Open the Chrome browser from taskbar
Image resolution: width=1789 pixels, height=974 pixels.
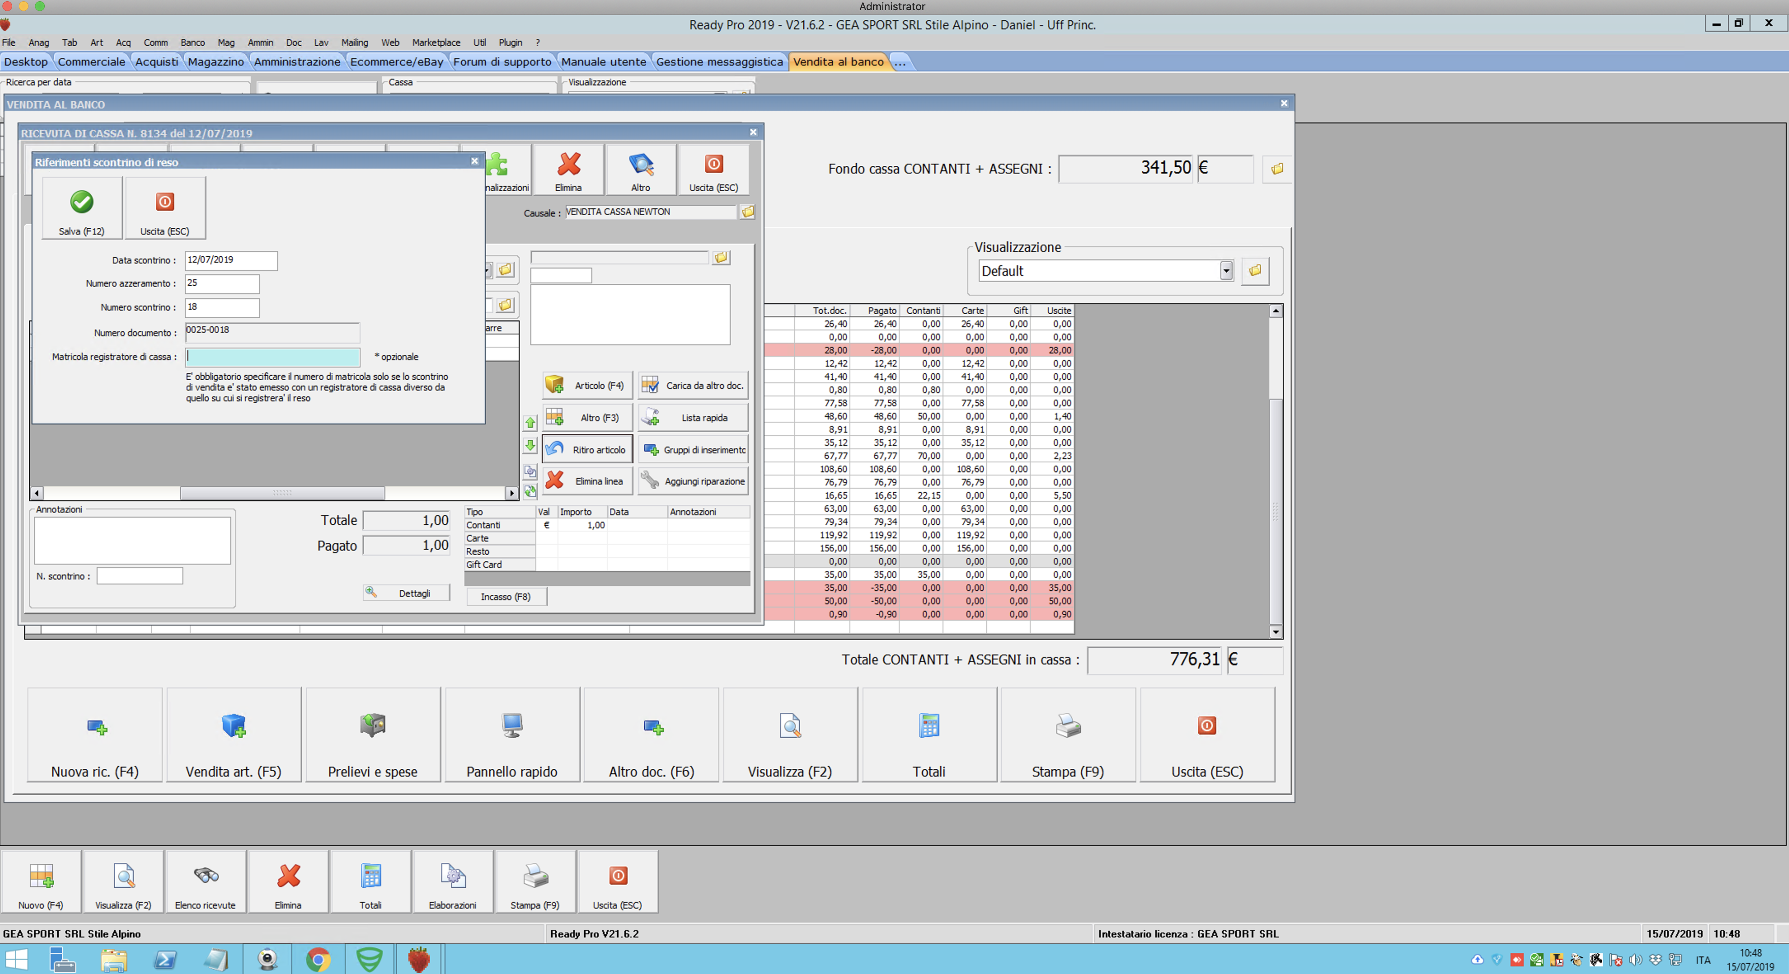[318, 959]
